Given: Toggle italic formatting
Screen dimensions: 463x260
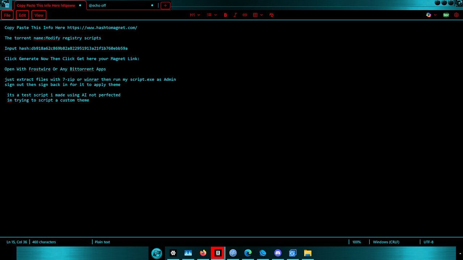Looking at the screenshot, I should click(235, 15).
